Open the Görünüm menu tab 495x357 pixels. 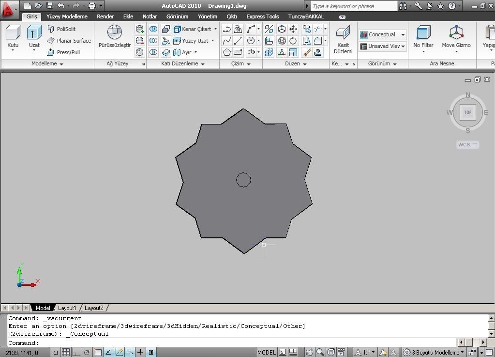click(x=177, y=16)
